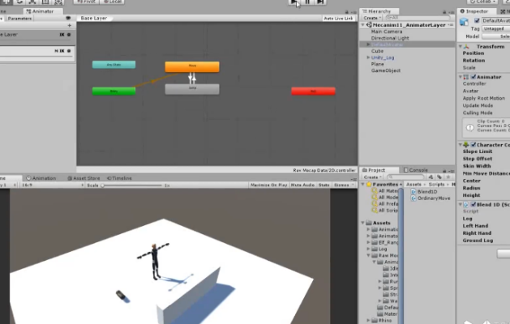Select Plane in Hierarchy
The width and height of the screenshot is (510, 324).
click(x=377, y=64)
